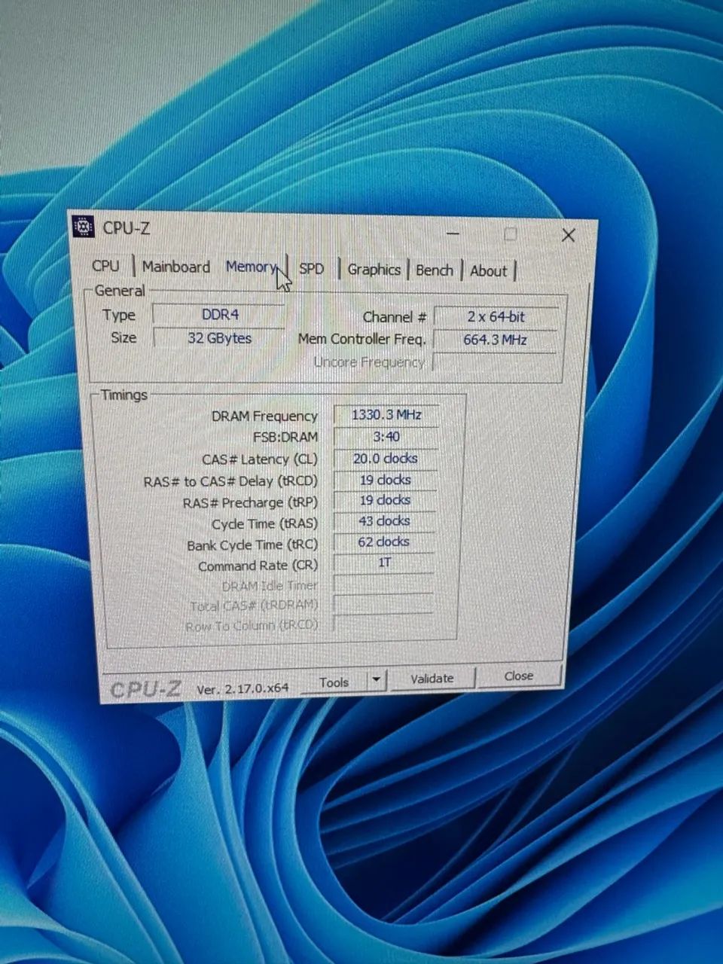Click the Validate button
Viewport: 723px width, 964px height.
(x=432, y=679)
